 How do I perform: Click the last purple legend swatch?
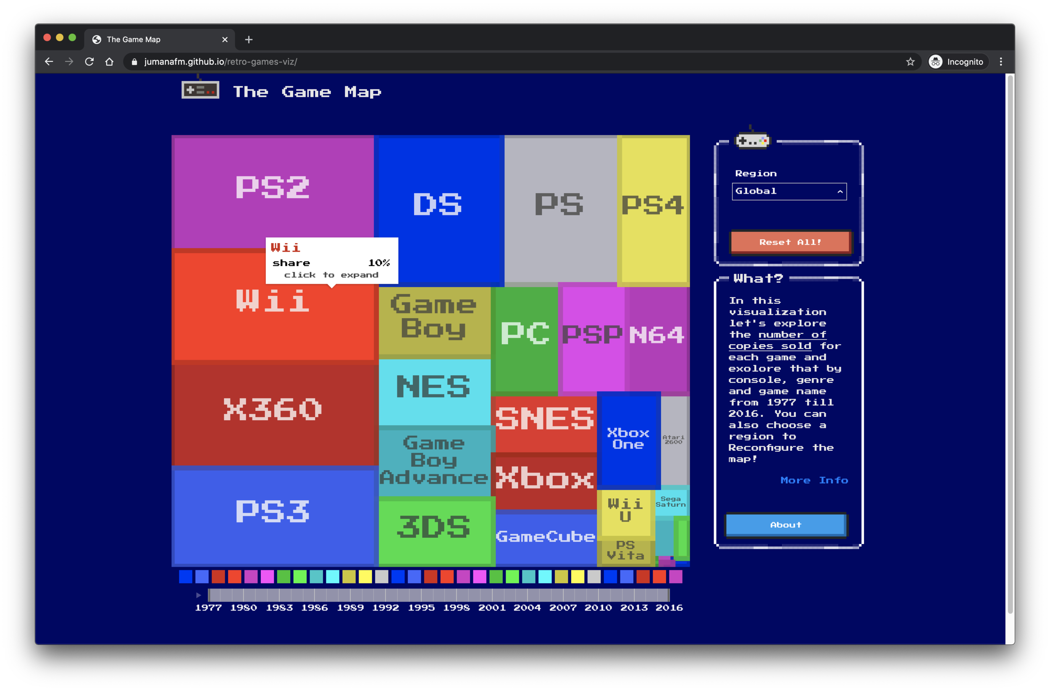point(675,577)
